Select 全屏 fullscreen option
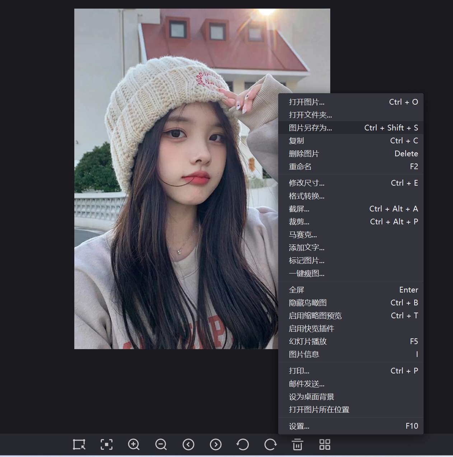 [x=351, y=290]
